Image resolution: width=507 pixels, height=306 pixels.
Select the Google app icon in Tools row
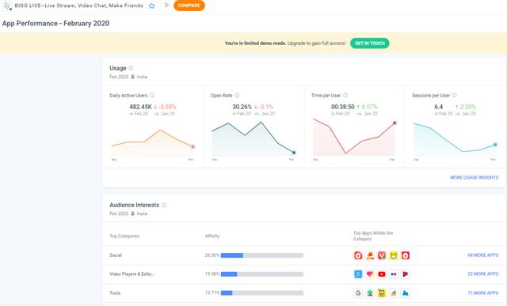[358, 293]
